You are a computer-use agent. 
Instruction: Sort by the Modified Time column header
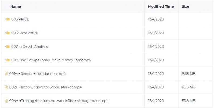click(161, 6)
